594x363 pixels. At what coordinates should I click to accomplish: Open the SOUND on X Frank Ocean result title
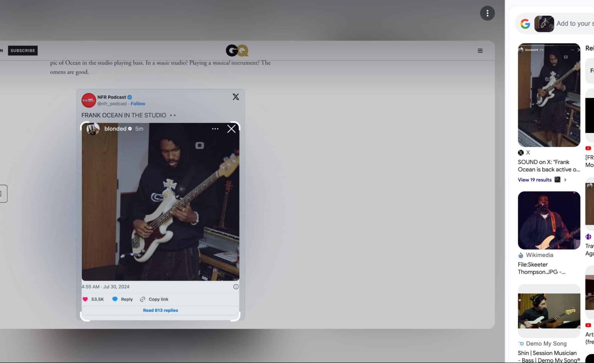(549, 166)
